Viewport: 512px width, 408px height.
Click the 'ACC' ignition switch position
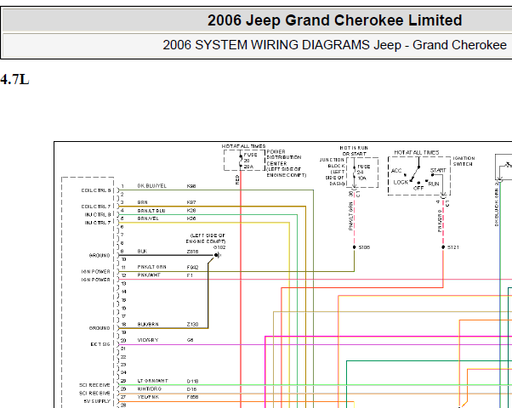tap(396, 171)
